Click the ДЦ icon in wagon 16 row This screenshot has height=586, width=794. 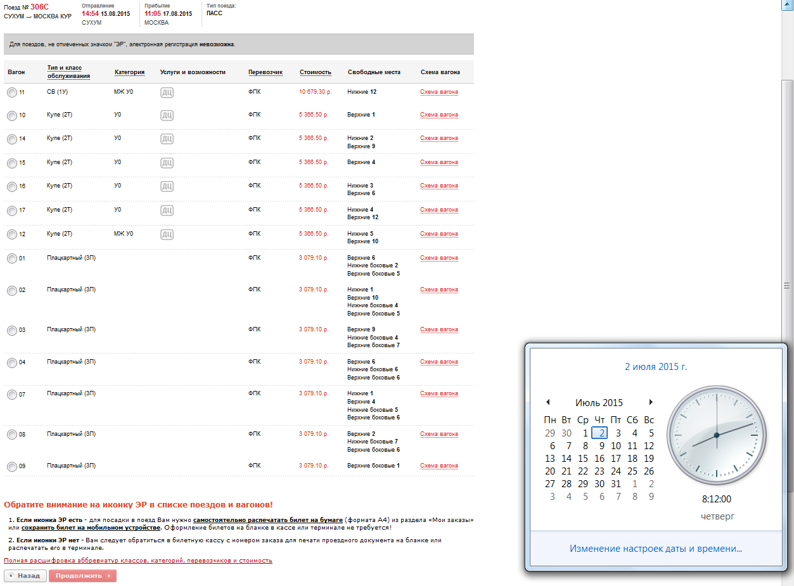click(167, 186)
